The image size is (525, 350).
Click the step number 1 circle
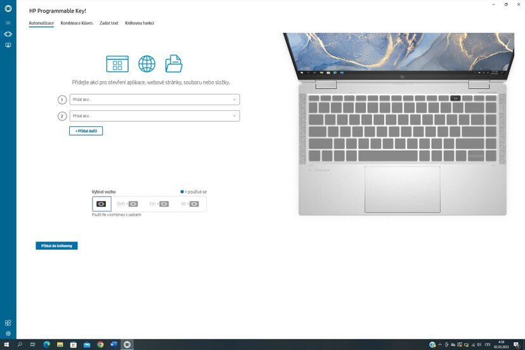pyautogui.click(x=62, y=100)
